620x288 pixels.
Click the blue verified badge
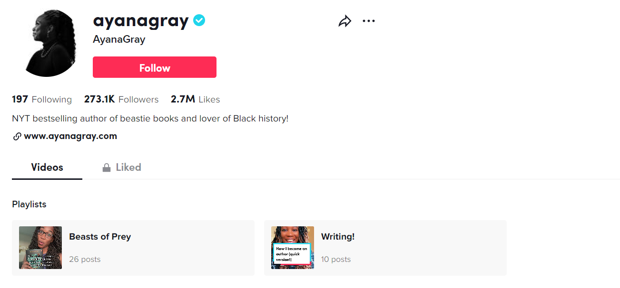click(199, 20)
